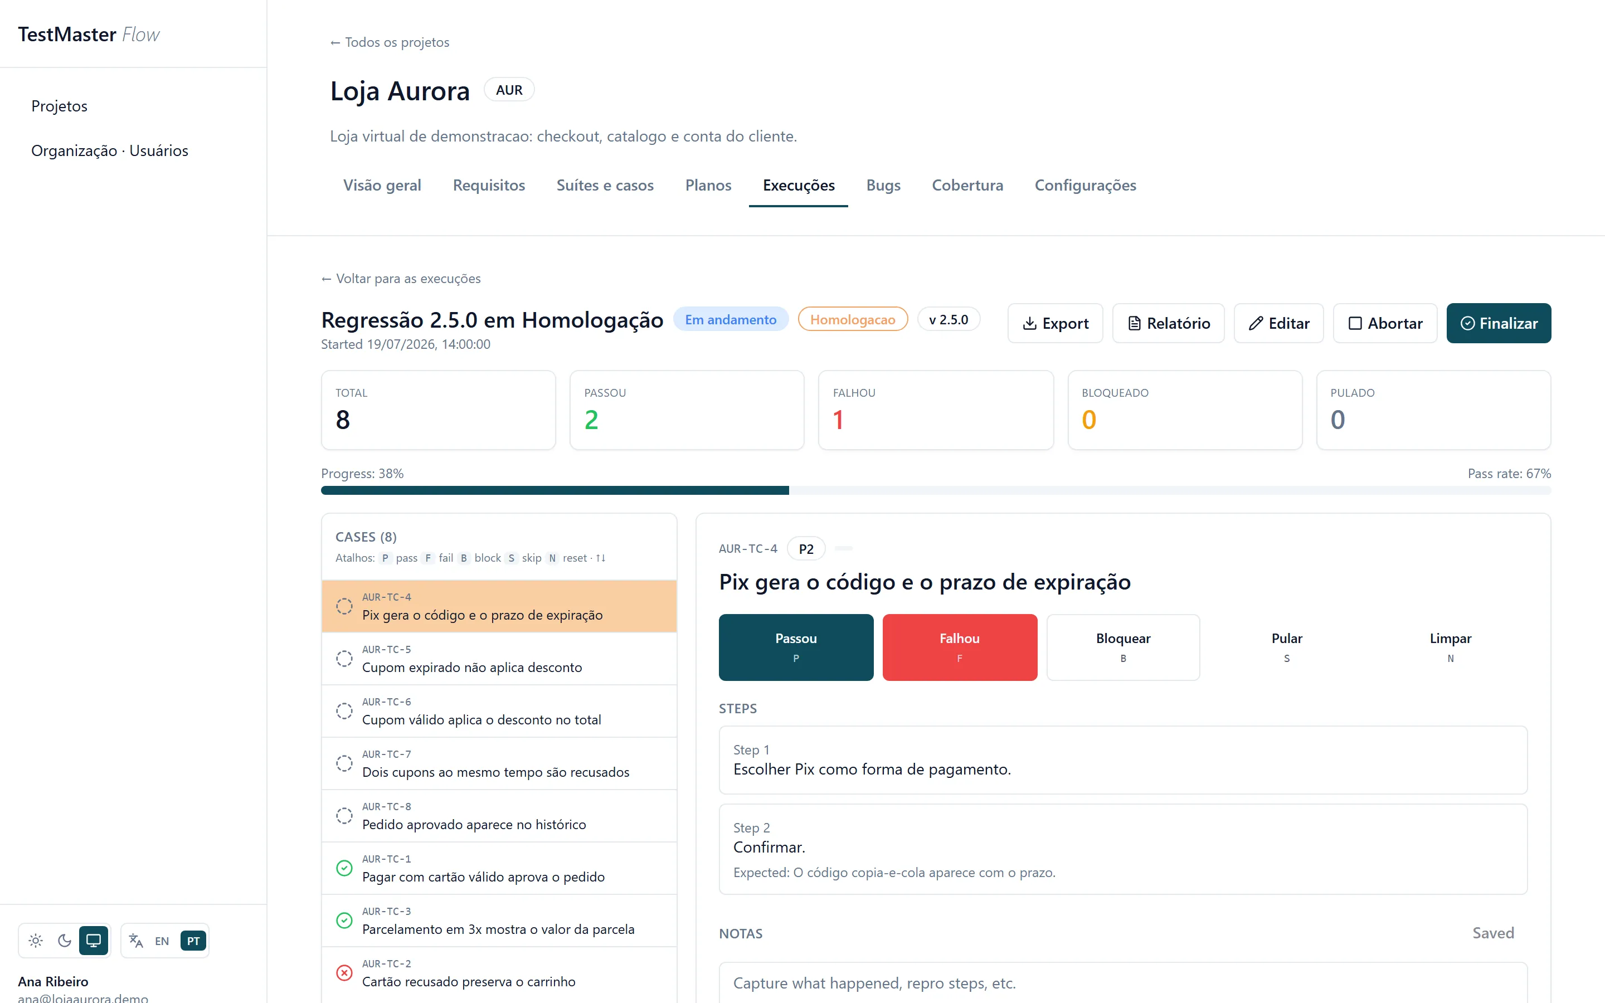The image size is (1605, 1003).
Task: Select PT language option
Action: pyautogui.click(x=193, y=940)
